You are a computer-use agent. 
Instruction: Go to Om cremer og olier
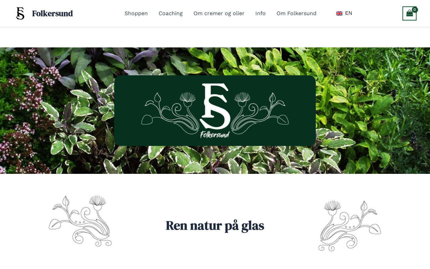point(219,13)
